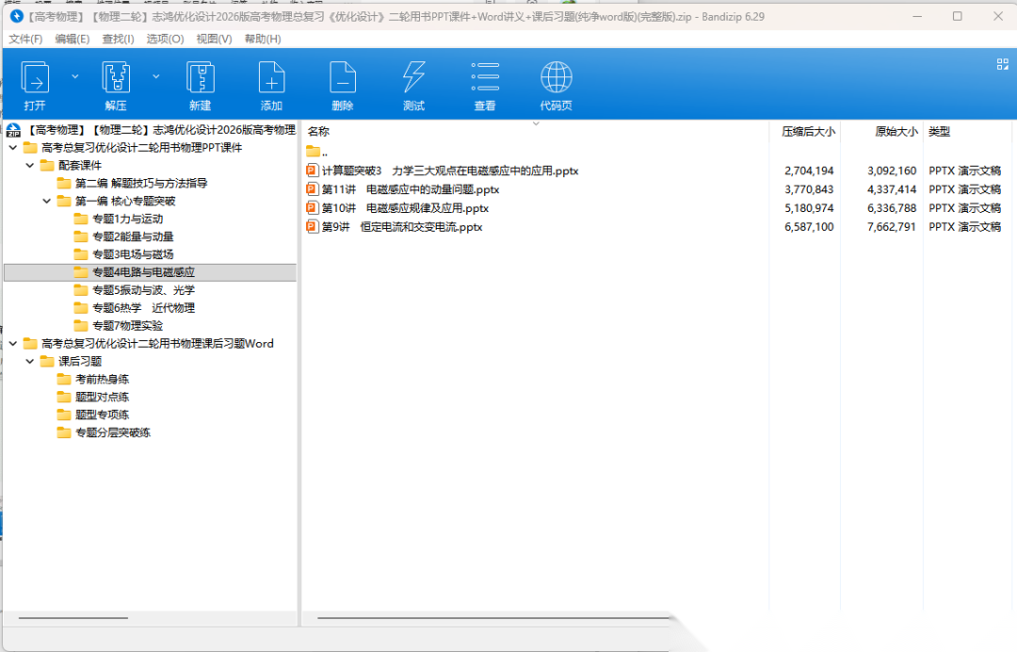Open the 选项(O) menu

click(x=165, y=39)
